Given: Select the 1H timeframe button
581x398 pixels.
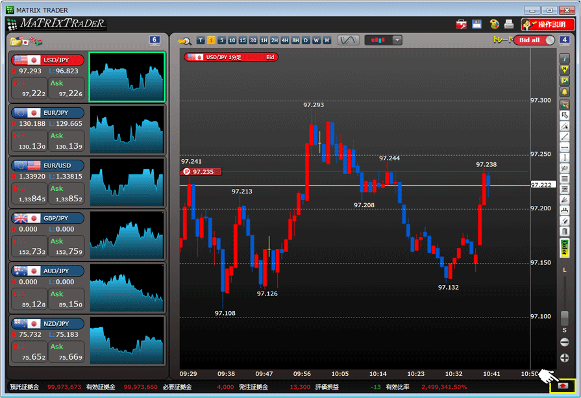Looking at the screenshot, I should click(264, 40).
